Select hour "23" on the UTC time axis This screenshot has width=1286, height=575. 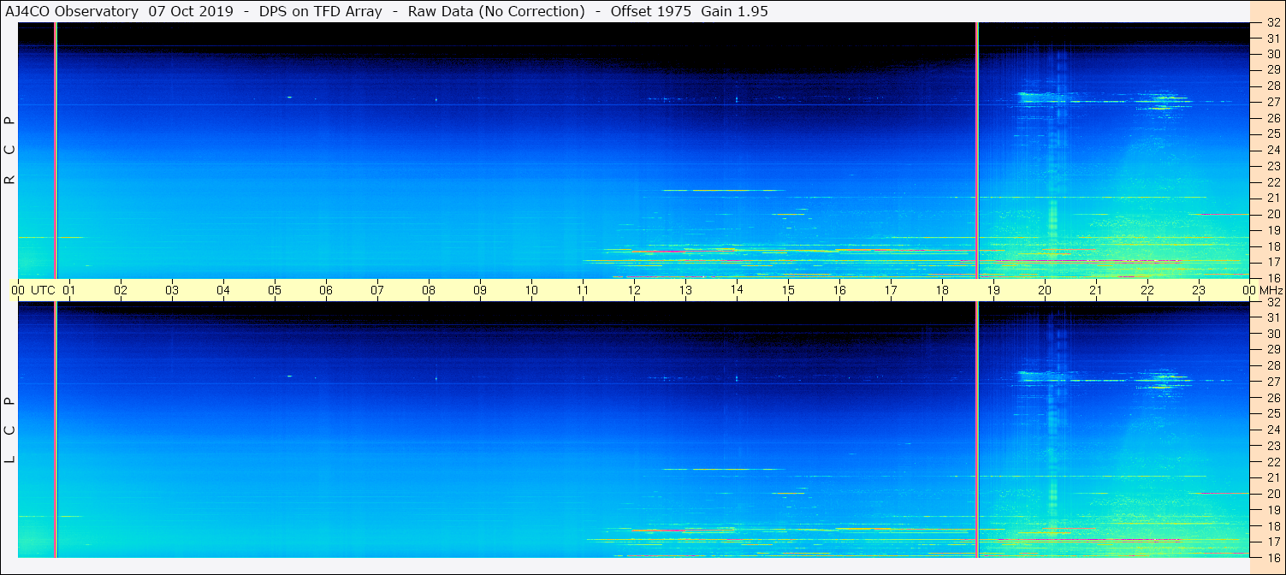[1199, 290]
